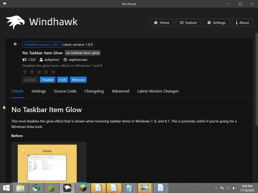Image resolution: width=258 pixels, height=193 pixels.
Task: Open Windhawk Settings from the top bar
Action: (216, 23)
